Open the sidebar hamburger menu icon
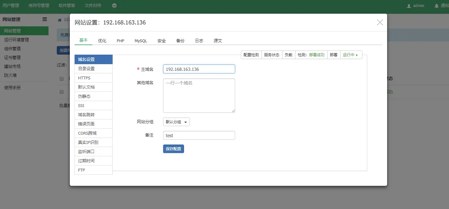Screen dimensions: 449x209 [x=44, y=19]
